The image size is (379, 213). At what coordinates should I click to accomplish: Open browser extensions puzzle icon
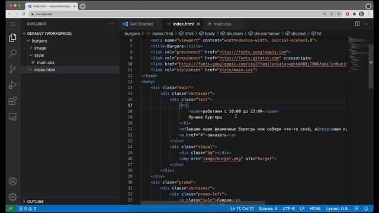coord(354,14)
